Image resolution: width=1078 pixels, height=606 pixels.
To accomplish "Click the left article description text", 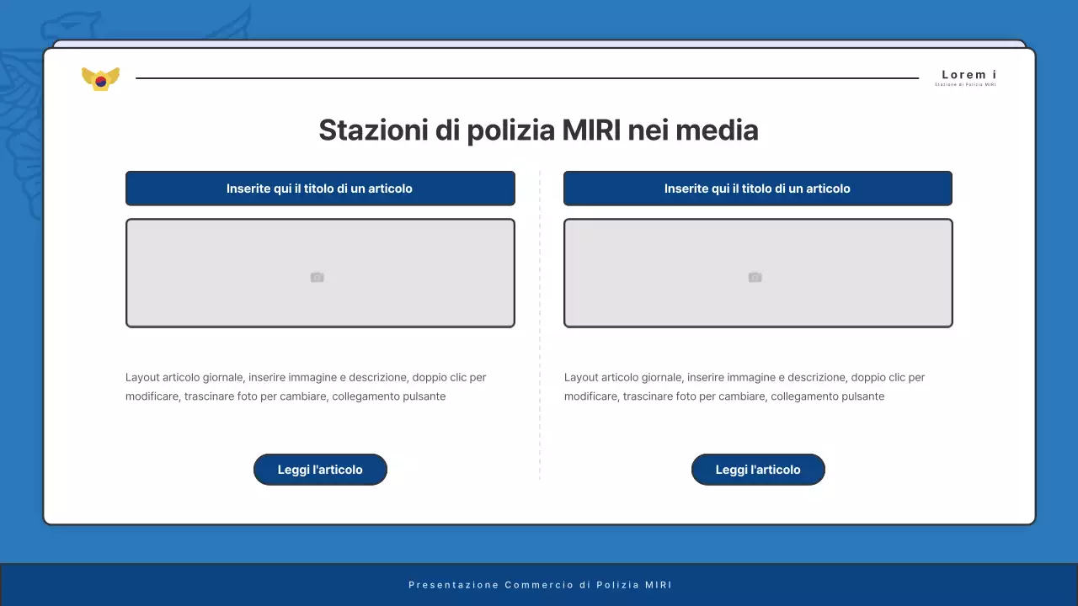I will pos(306,386).
